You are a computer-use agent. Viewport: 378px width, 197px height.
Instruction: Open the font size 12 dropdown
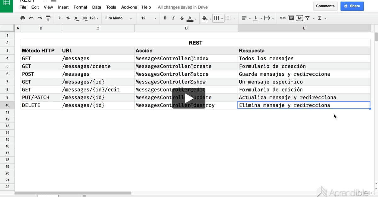pyautogui.click(x=149, y=18)
